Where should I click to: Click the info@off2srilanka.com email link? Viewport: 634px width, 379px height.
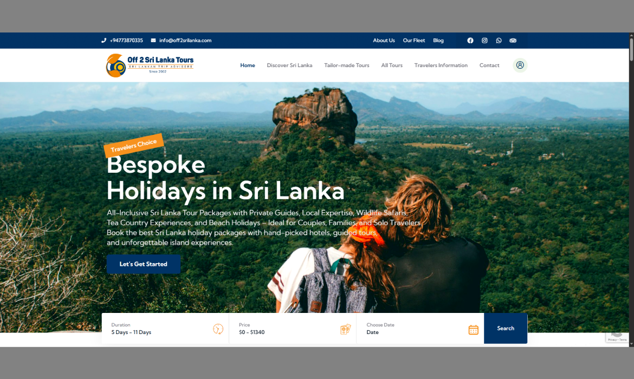click(185, 41)
